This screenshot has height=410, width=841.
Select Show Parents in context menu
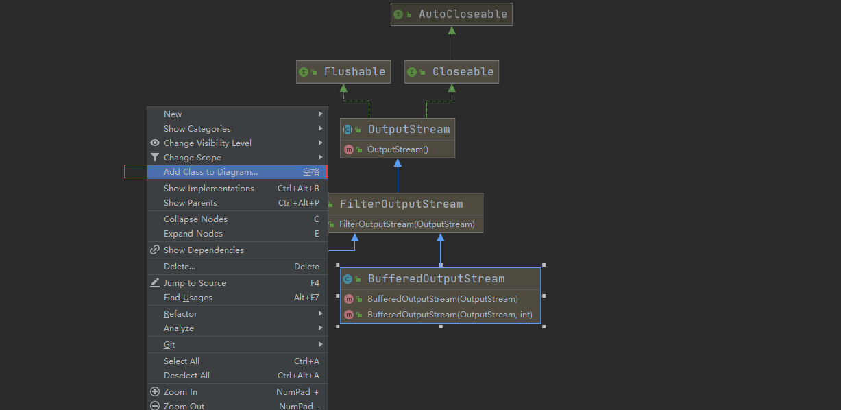pos(237,203)
